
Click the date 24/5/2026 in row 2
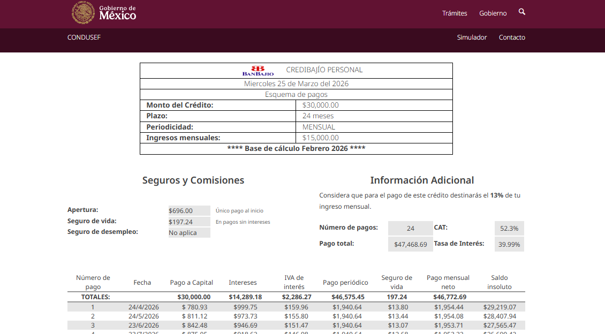tap(143, 316)
